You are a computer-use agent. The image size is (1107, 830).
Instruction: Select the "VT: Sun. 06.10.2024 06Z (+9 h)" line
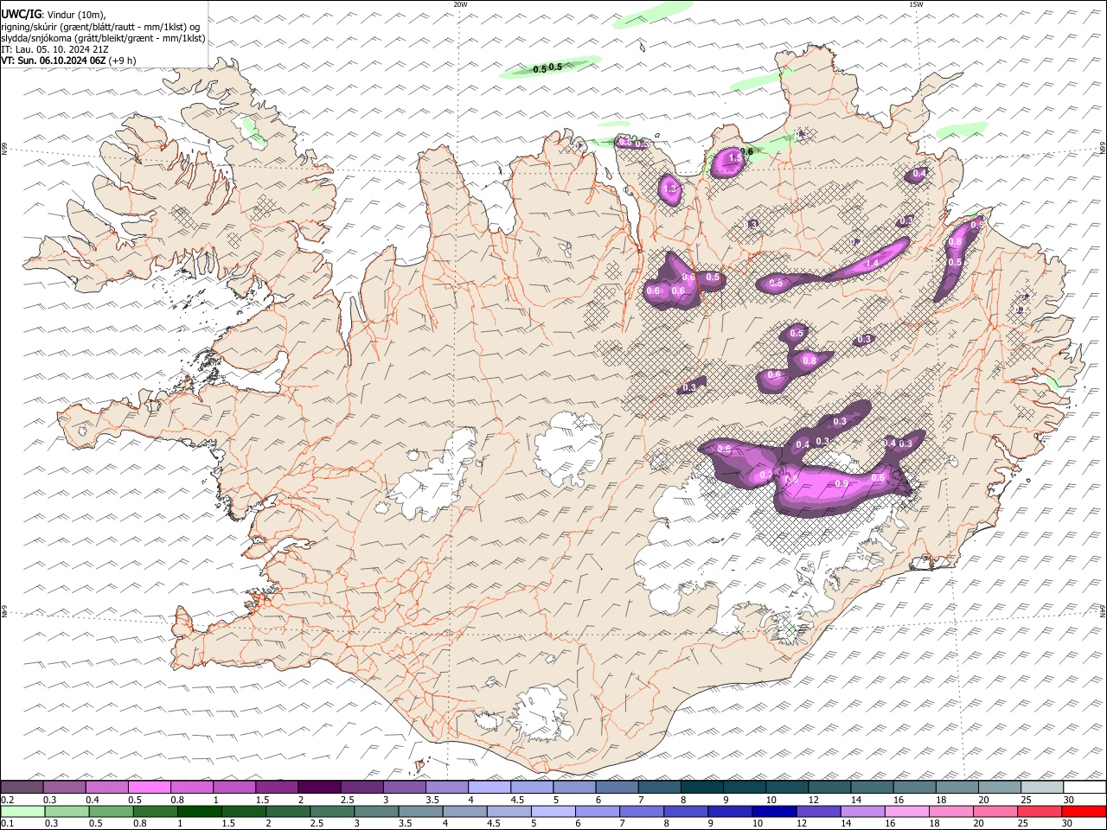pyautogui.click(x=68, y=61)
